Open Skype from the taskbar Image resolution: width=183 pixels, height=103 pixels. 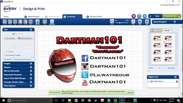point(109,100)
